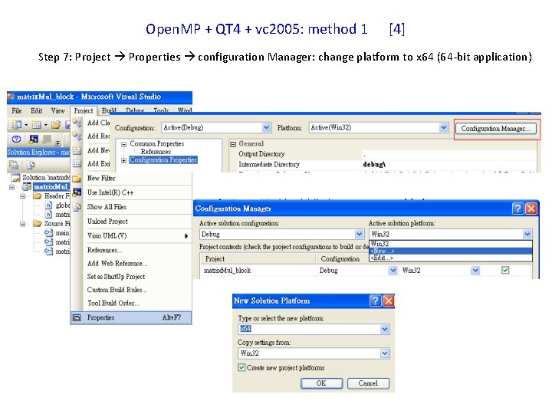552x414 pixels.
Task: Choose Add Web Reference... entry
Action: coord(117,263)
